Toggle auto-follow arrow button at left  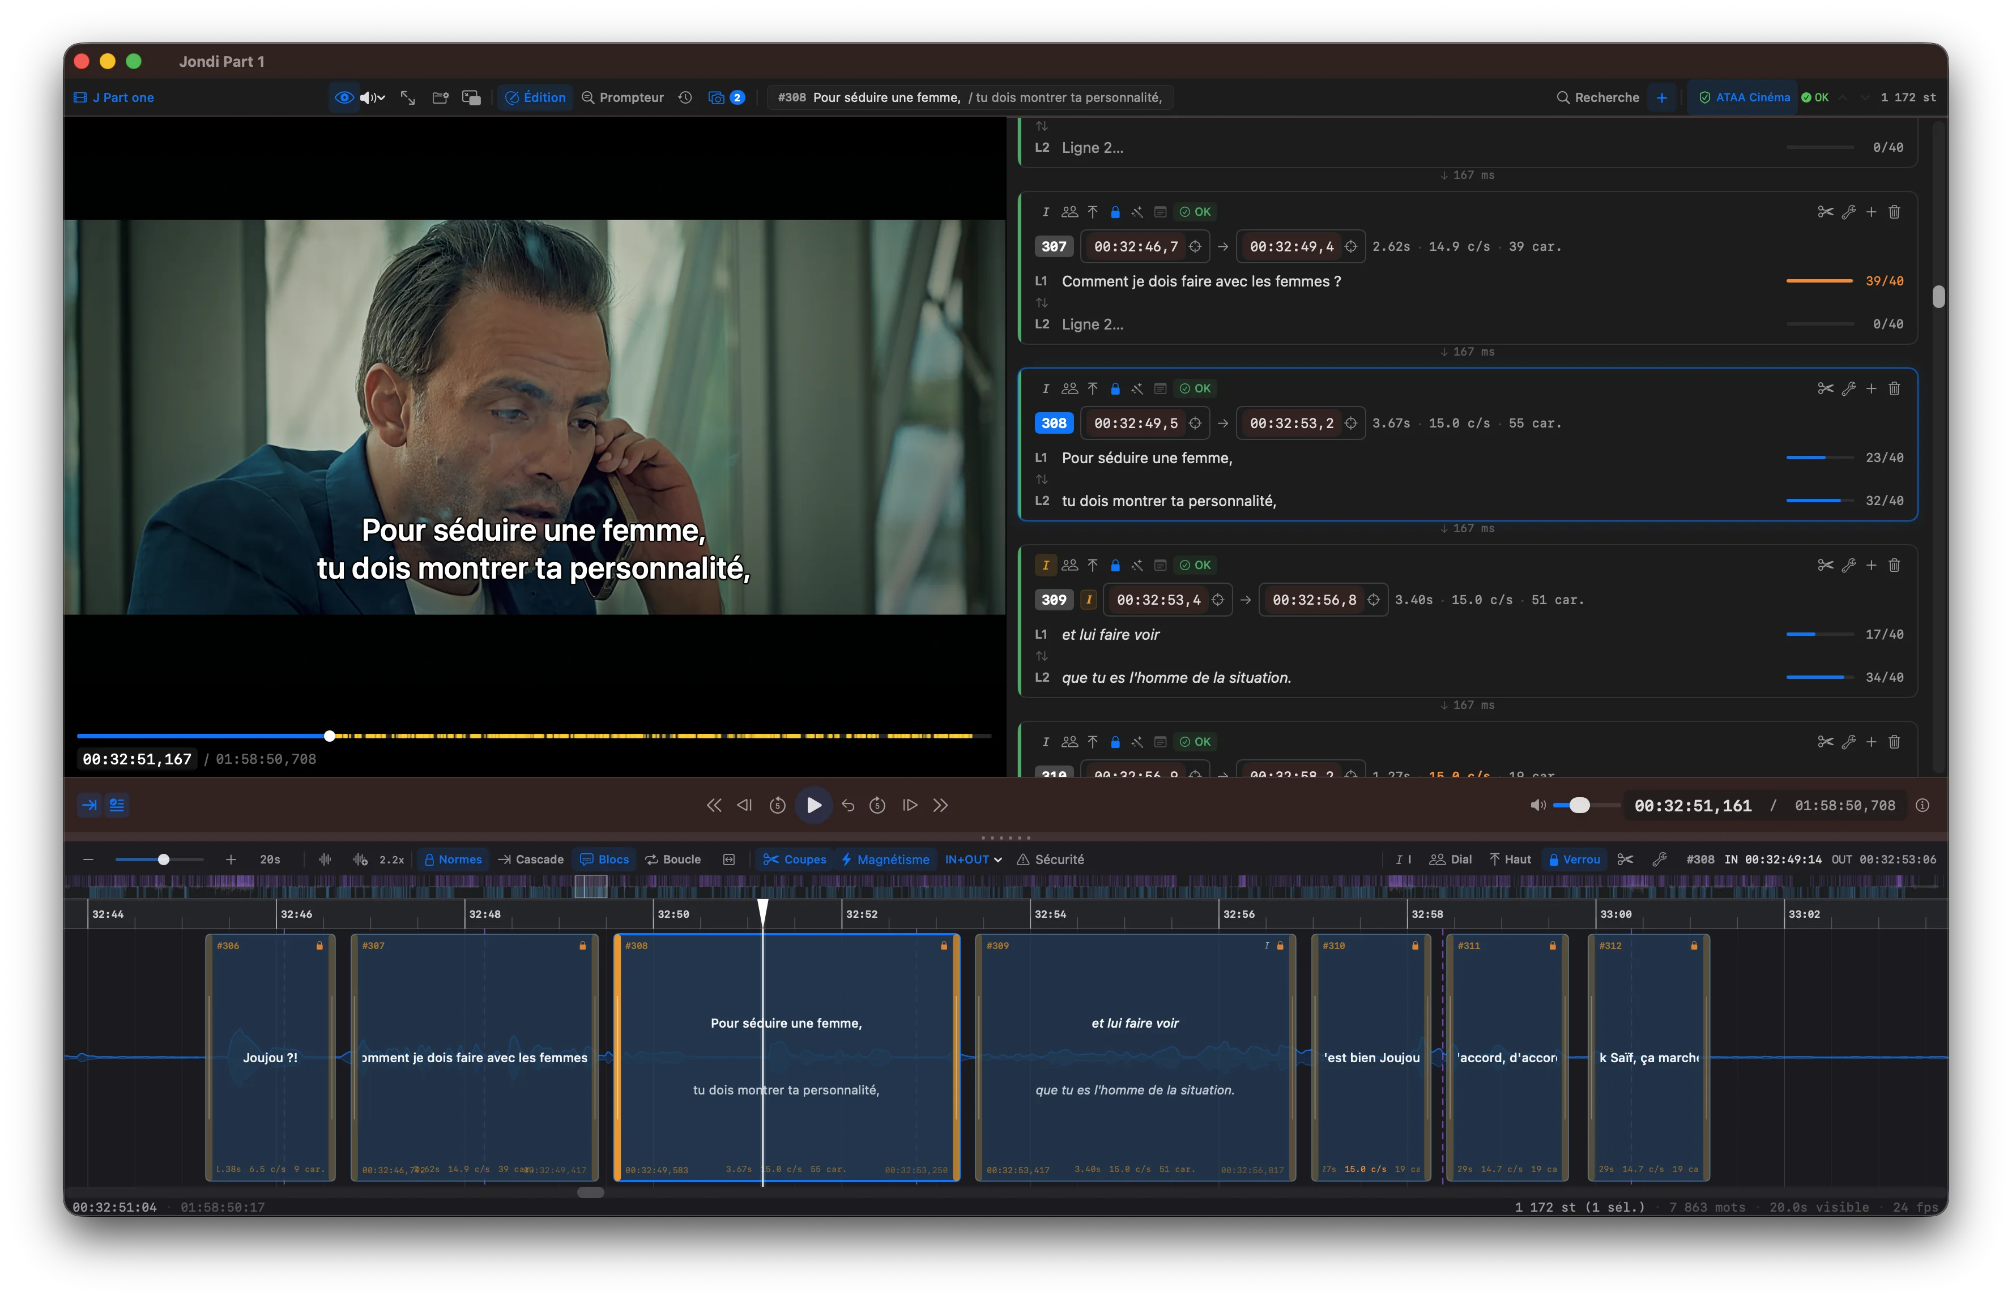[89, 805]
